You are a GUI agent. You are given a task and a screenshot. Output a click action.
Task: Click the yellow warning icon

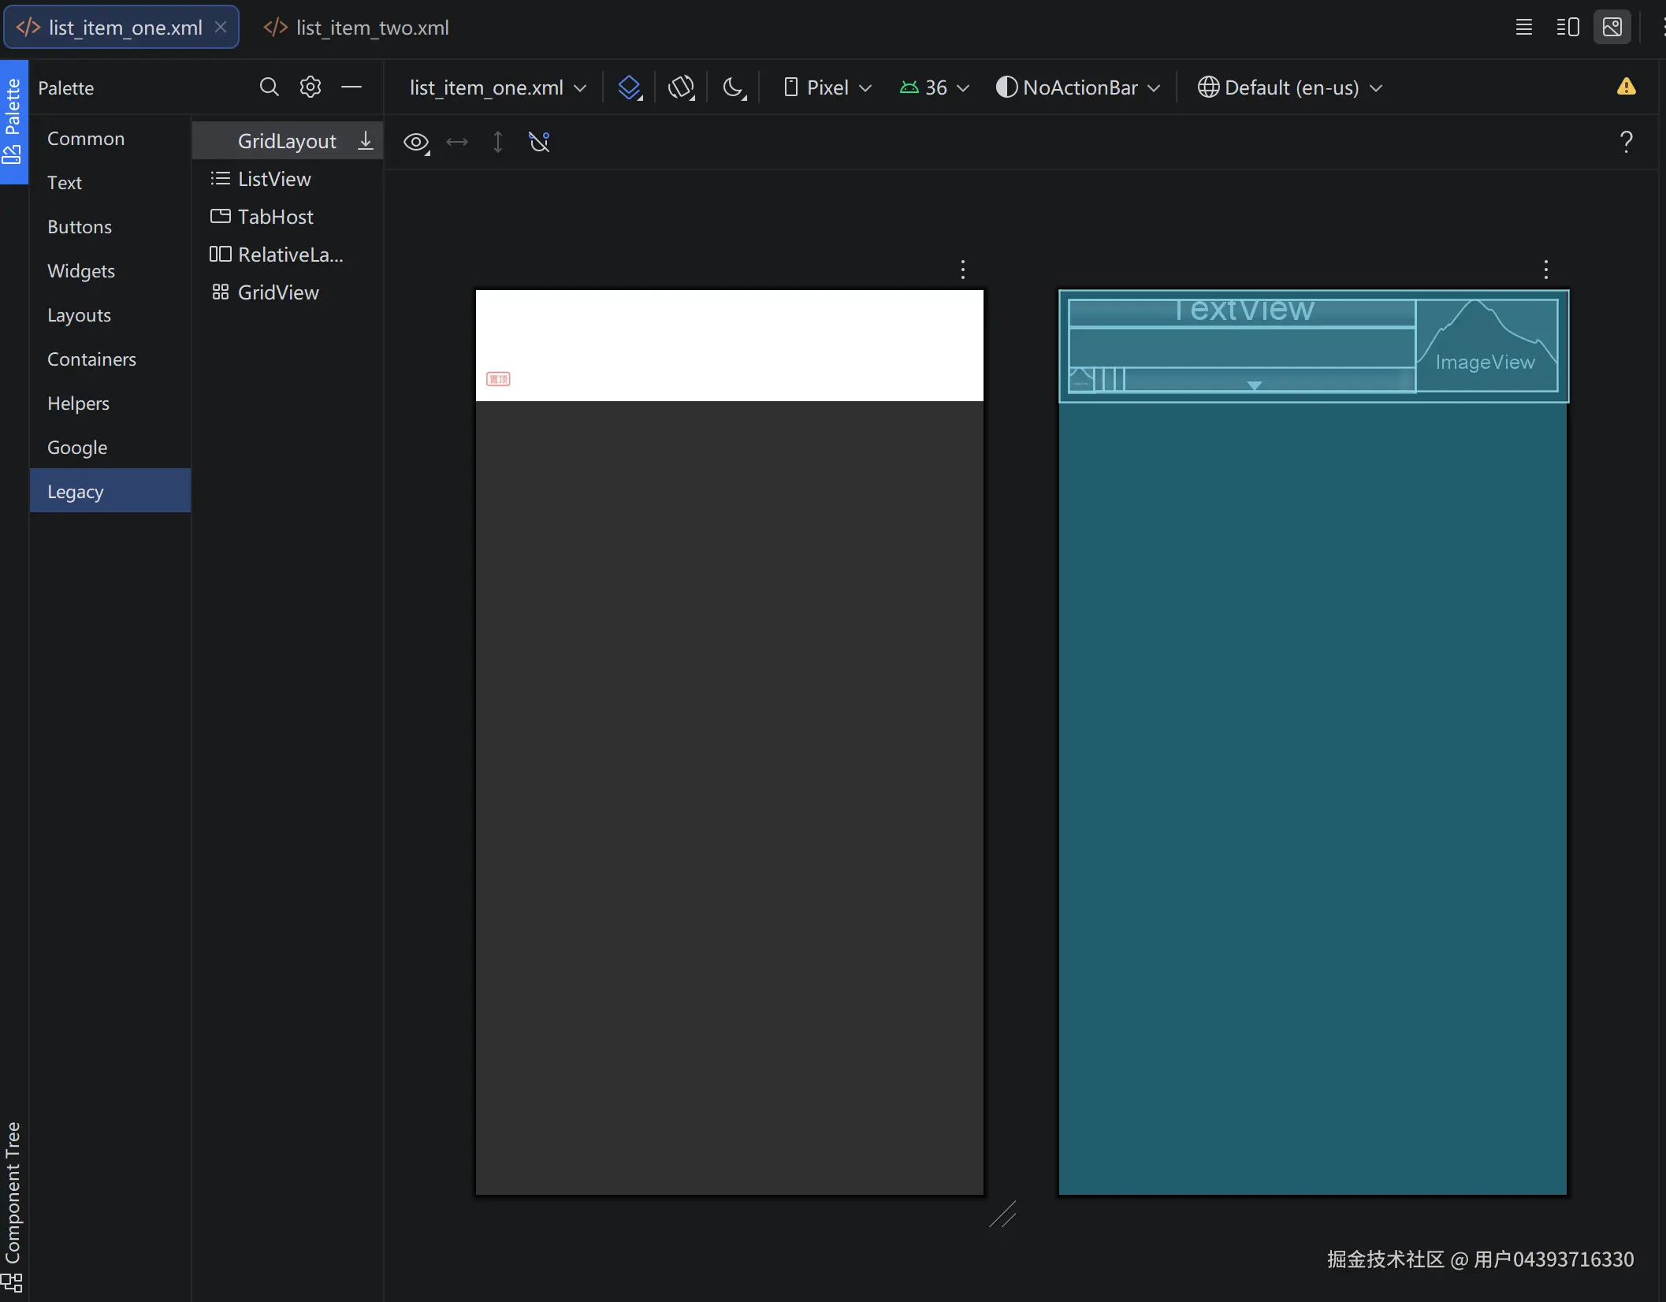(x=1626, y=87)
